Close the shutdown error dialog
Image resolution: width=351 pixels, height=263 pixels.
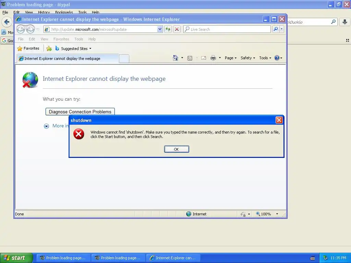(279, 120)
